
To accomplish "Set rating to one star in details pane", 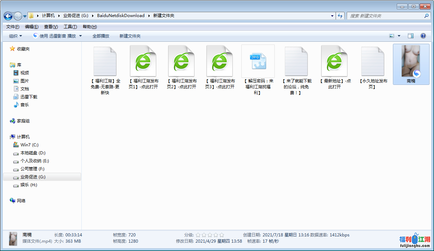I will pyautogui.click(x=198, y=235).
